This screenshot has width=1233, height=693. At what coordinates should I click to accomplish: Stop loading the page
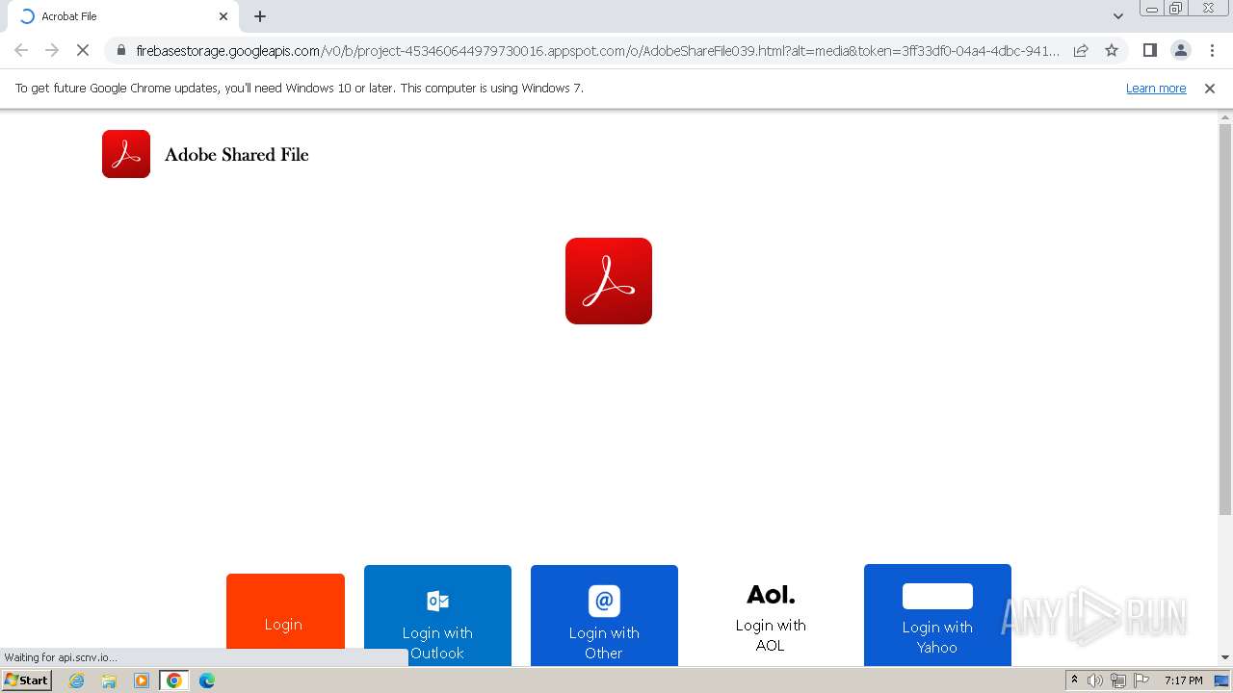point(83,50)
